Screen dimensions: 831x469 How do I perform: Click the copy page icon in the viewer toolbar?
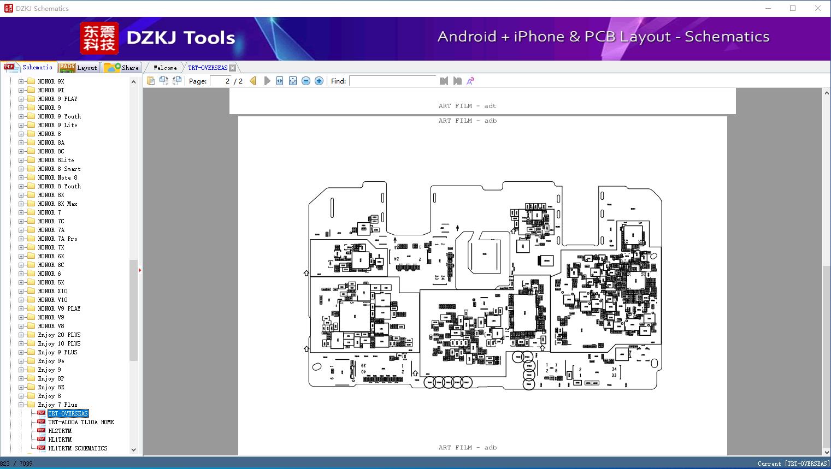151,81
